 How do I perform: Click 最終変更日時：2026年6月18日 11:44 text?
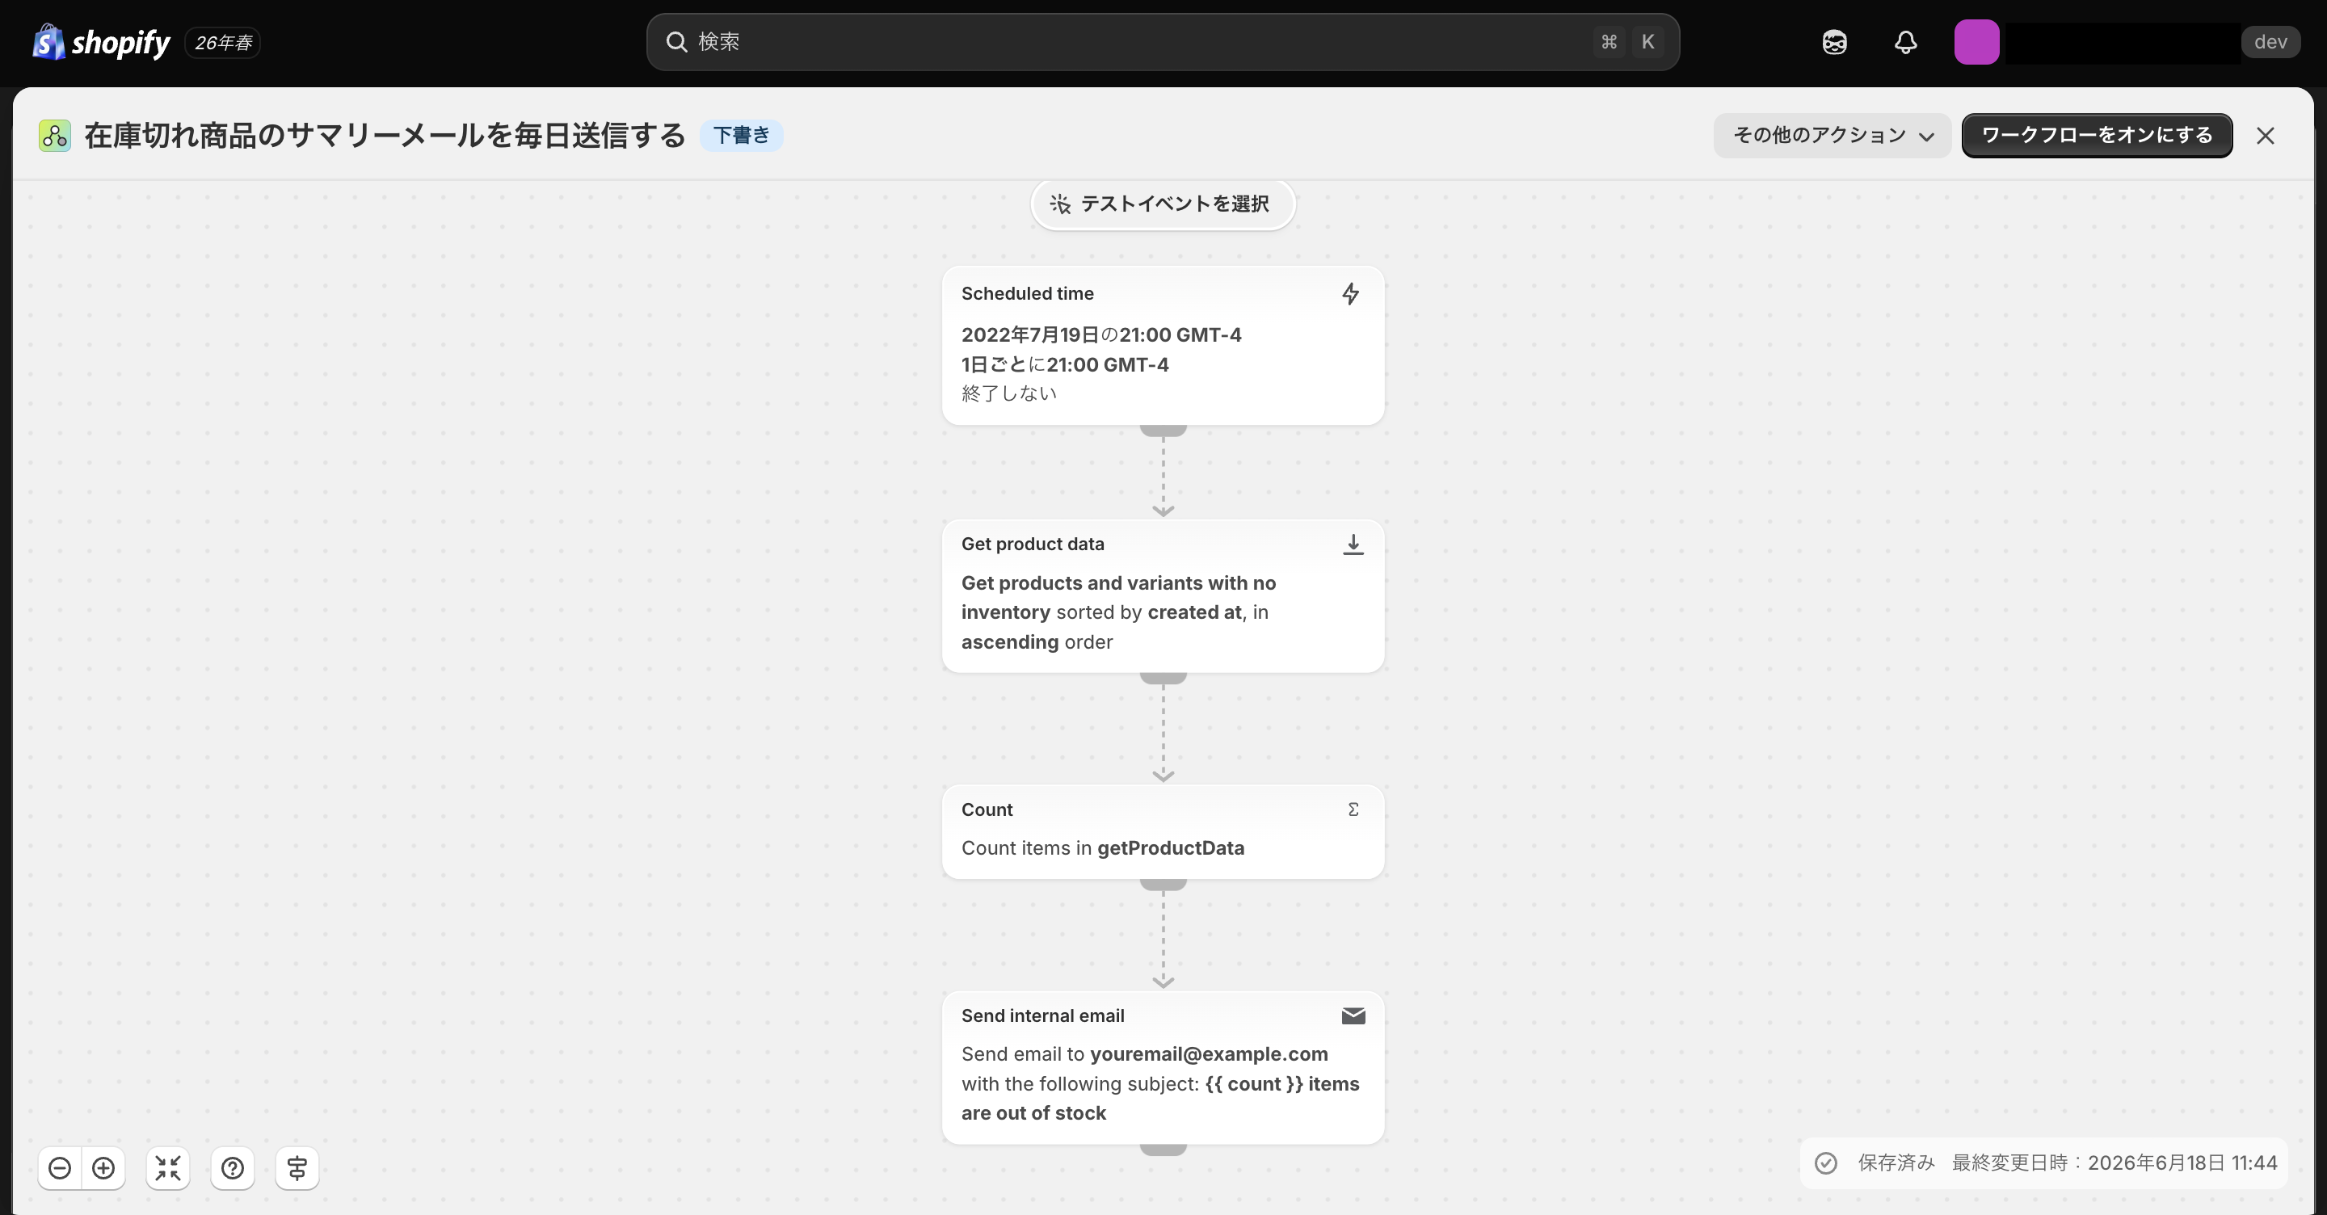point(2114,1162)
